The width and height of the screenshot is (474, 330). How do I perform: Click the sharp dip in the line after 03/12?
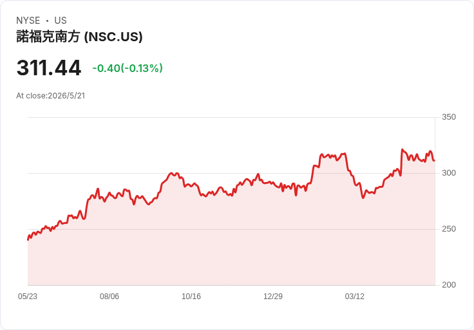[363, 197]
